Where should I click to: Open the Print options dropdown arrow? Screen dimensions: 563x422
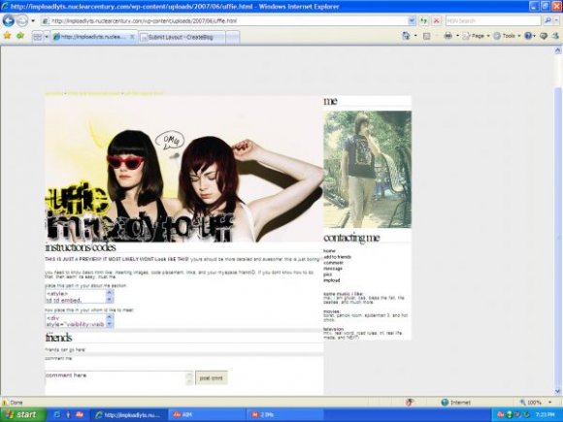click(x=458, y=36)
